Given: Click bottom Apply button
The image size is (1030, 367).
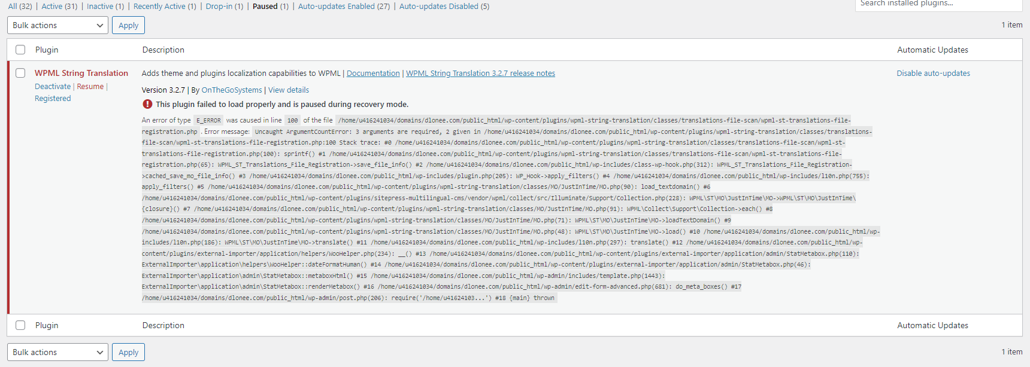Looking at the screenshot, I should [x=128, y=352].
